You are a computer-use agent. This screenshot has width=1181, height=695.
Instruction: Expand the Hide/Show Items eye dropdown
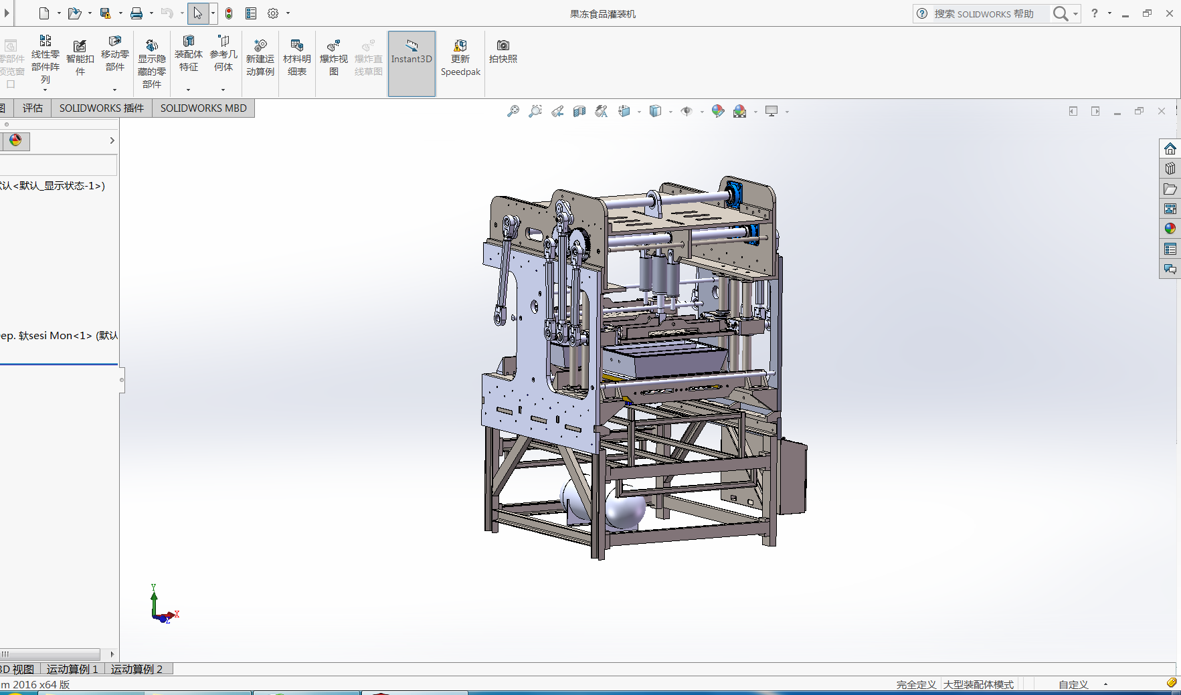(x=701, y=112)
